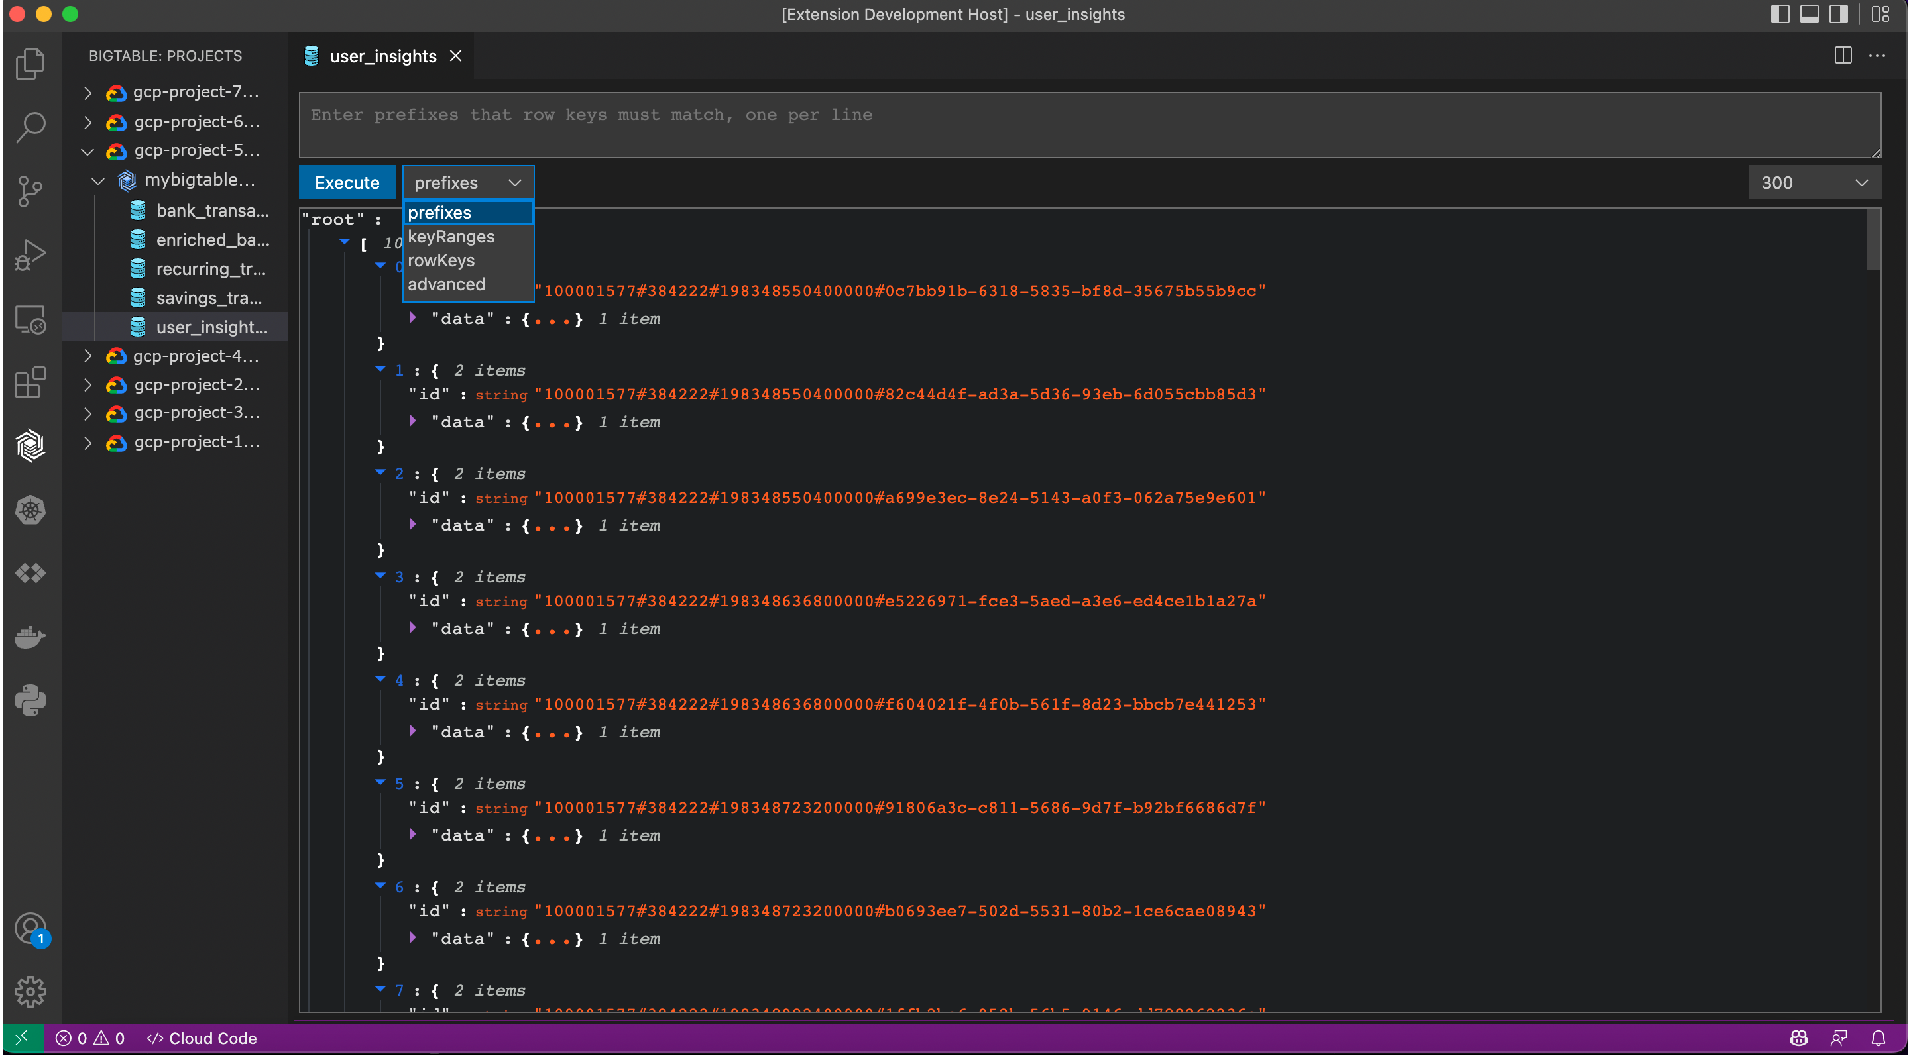Collapse the root array in JSON viewer
This screenshot has height=1064, width=1909.
click(x=345, y=242)
